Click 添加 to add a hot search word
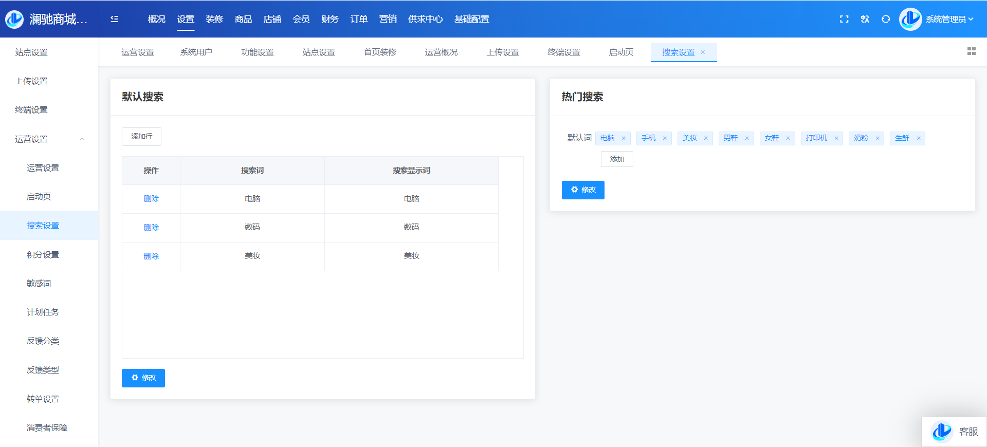This screenshot has width=987, height=447. click(617, 159)
